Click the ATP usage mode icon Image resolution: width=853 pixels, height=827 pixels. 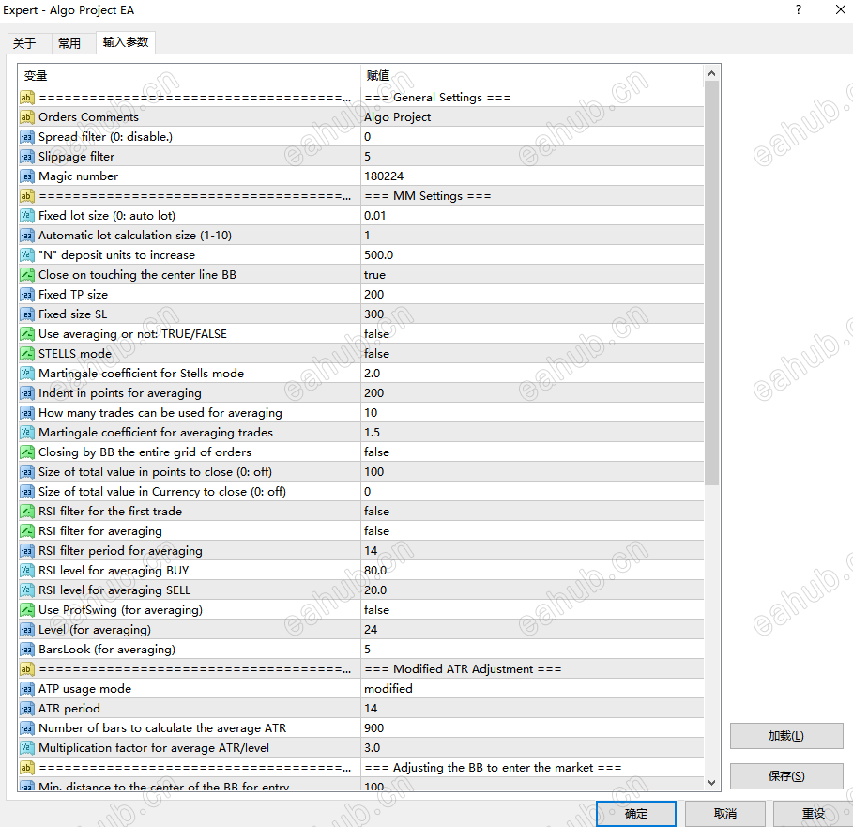(x=26, y=689)
